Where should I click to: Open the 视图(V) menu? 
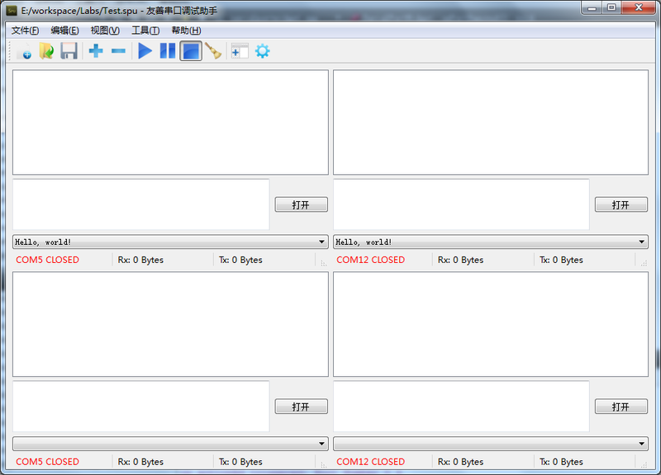[x=105, y=31]
